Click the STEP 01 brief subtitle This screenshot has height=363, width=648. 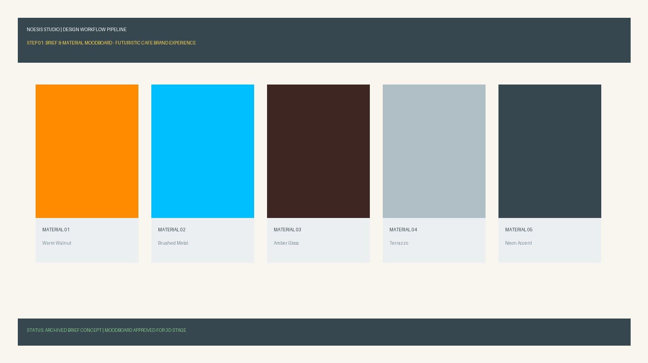point(111,43)
